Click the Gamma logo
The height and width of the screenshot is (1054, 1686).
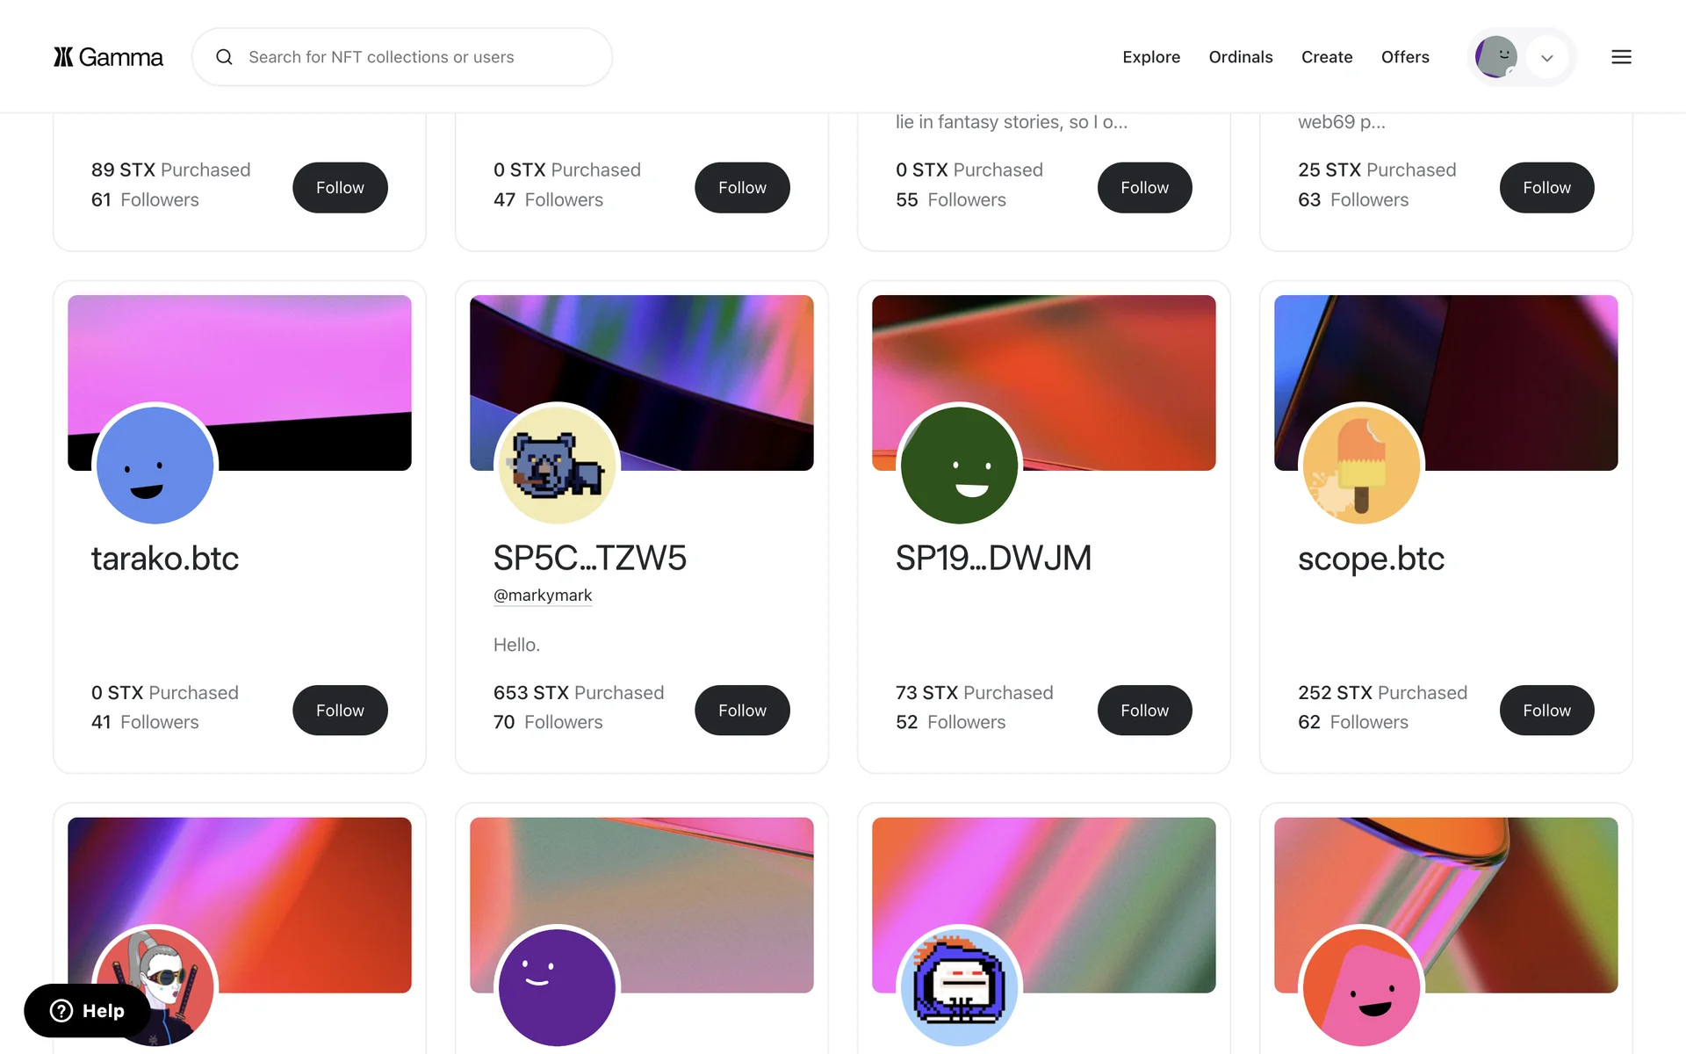(x=108, y=57)
